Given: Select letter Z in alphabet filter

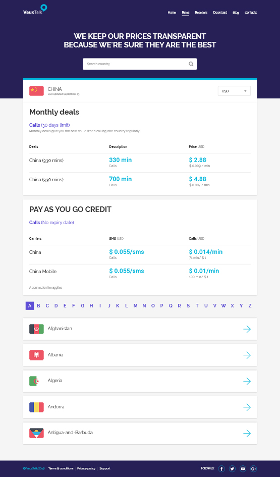Looking at the screenshot, I should point(250,306).
